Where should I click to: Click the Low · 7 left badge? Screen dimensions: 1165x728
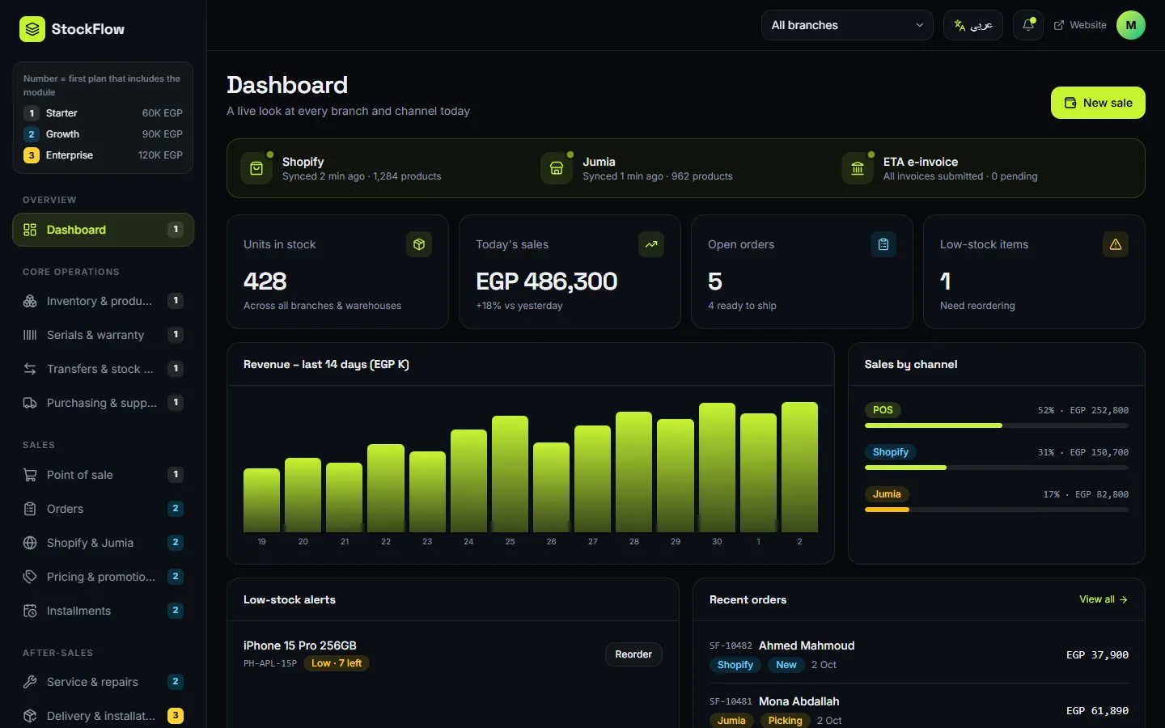[x=337, y=663]
